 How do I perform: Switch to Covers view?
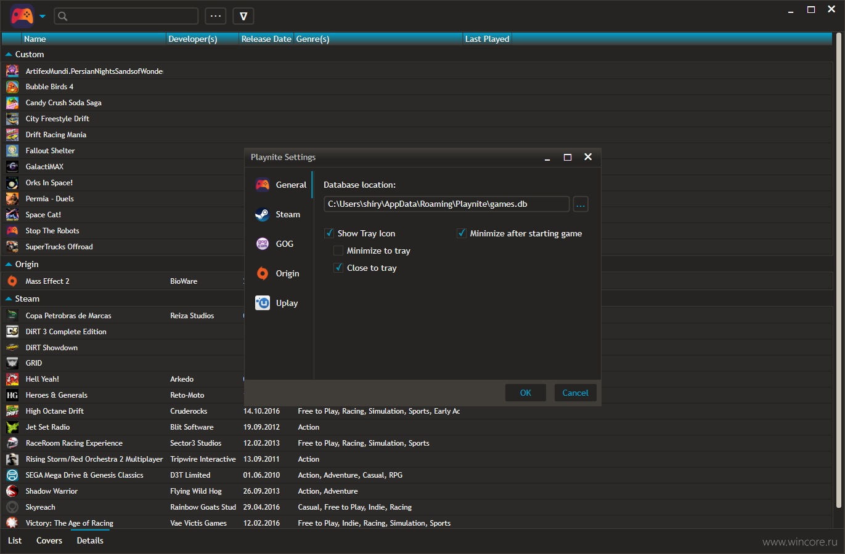(x=49, y=540)
